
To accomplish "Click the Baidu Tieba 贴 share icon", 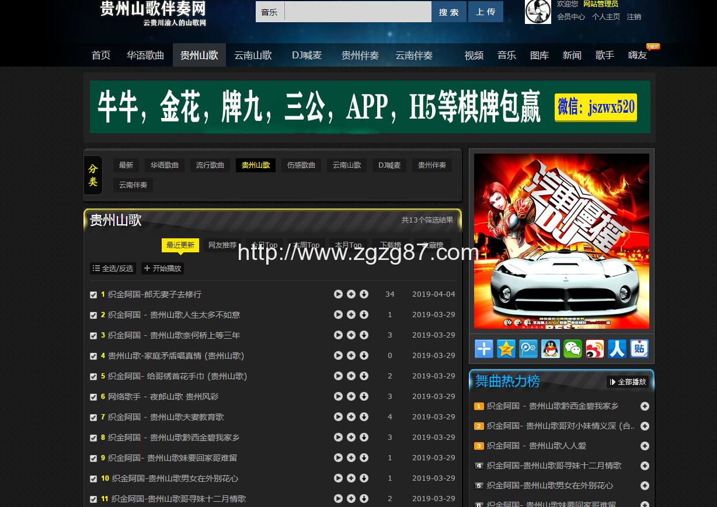I will pos(639,349).
